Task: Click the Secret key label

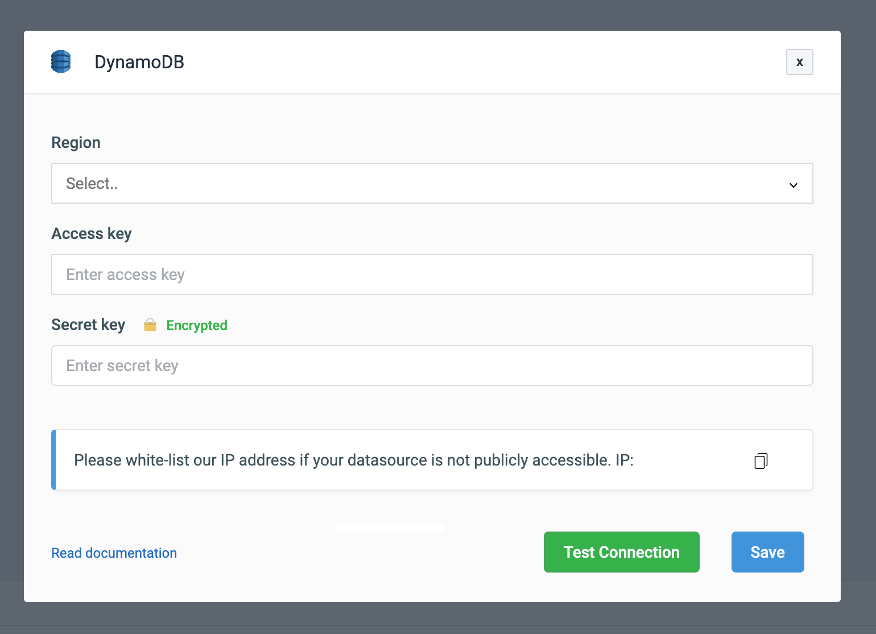Action: (88, 325)
